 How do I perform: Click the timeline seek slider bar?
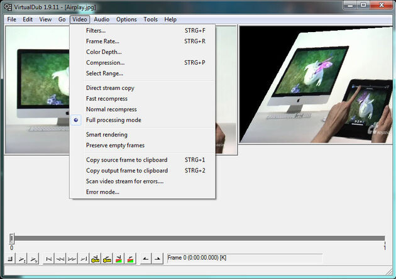(x=198, y=238)
